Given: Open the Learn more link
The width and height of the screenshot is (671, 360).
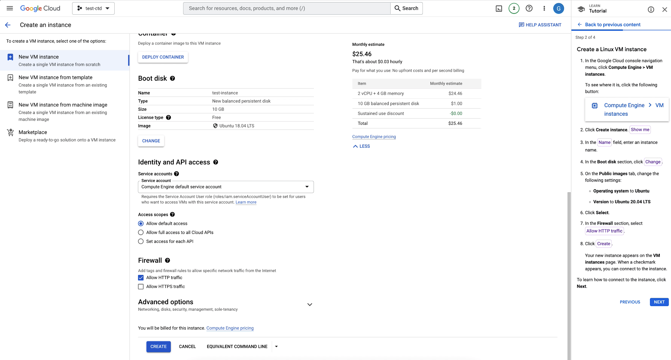Looking at the screenshot, I should pos(246,202).
